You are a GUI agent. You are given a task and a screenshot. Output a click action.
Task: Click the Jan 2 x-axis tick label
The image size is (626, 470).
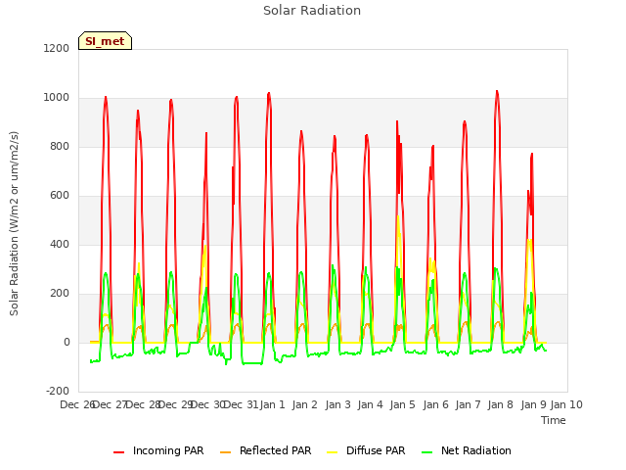tap(304, 404)
